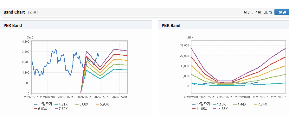Screen dimensions: 289x115
Task: Click the 2019/12/01 x-axis label in PER chart
Action: pyautogui.click(x=31, y=97)
